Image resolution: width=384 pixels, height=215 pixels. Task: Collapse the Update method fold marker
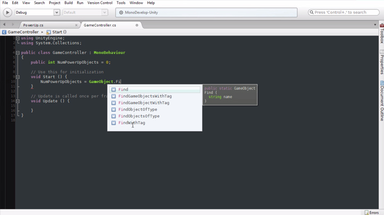[x=18, y=101]
